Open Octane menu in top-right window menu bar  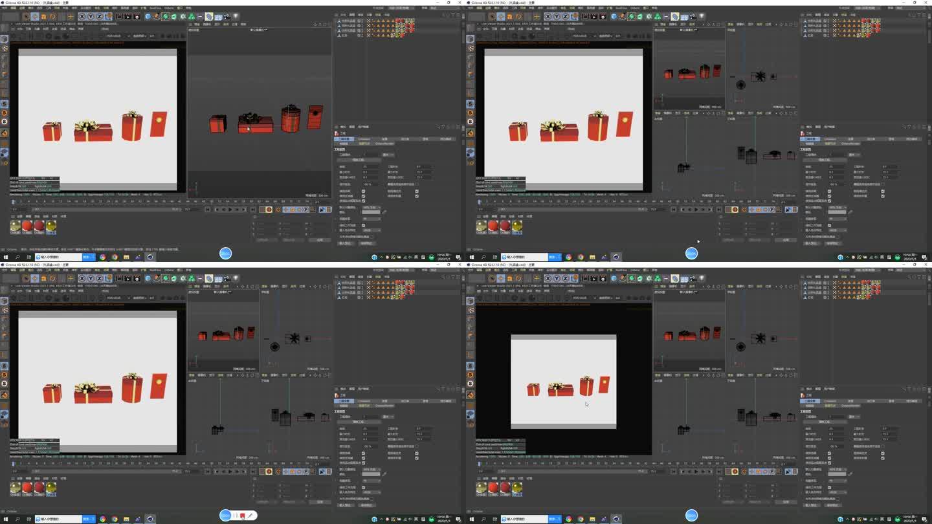636,8
